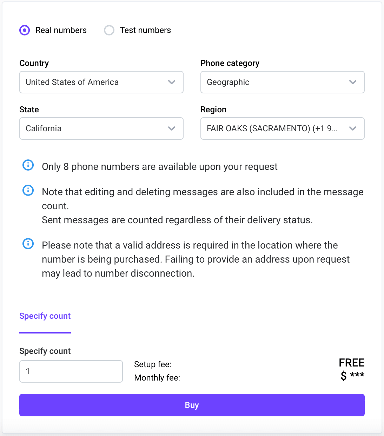Click inside the count input showing 1
Image resolution: width=384 pixels, height=436 pixels.
point(71,371)
